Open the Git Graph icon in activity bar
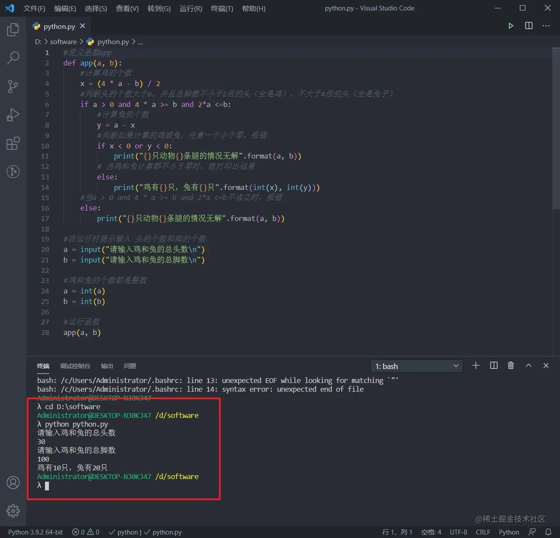This screenshot has height=538, width=560. click(13, 172)
